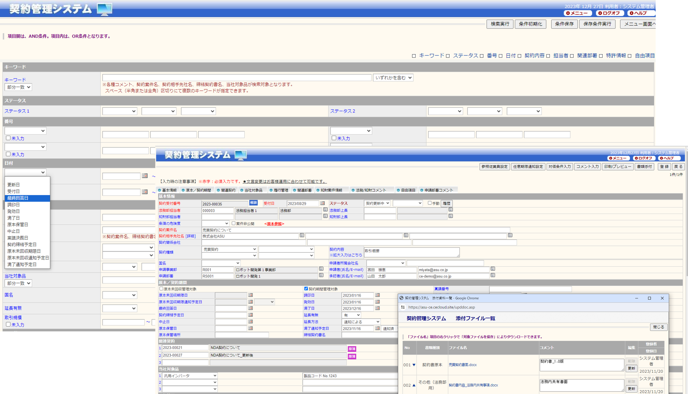Open calendar for 最終回答日 in contract form

click(x=250, y=308)
